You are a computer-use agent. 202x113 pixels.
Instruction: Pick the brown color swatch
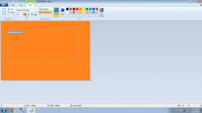pos(74,12)
